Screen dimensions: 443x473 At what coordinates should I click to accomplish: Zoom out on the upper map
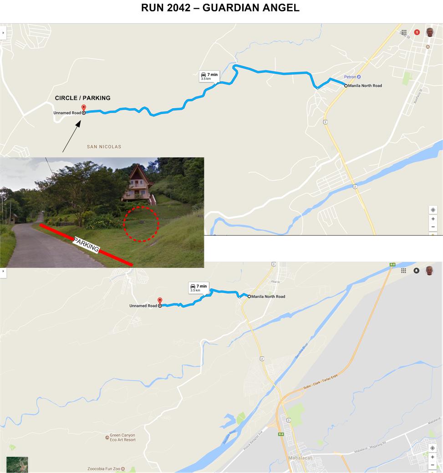point(433,227)
